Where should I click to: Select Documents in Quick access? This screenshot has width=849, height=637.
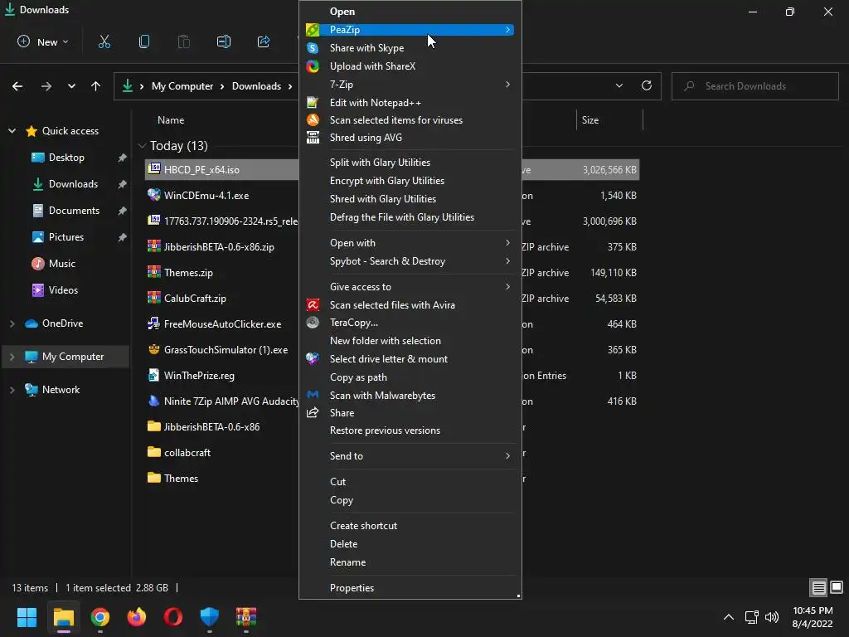(74, 211)
